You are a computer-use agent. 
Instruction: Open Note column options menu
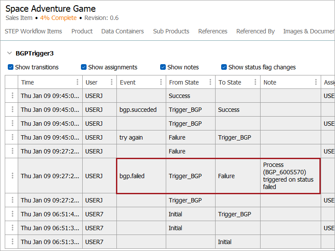click(x=316, y=82)
